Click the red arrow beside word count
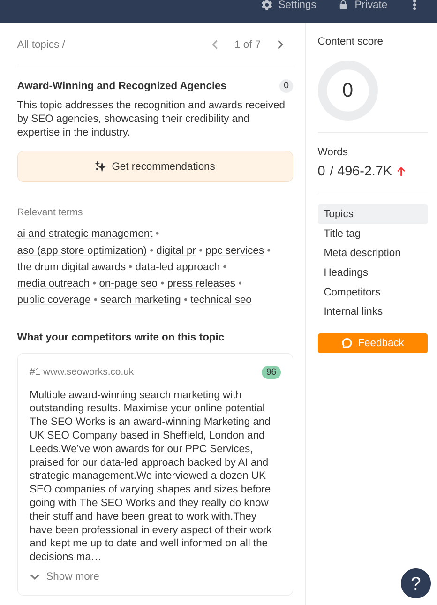Screen dimensions: 437x605 click(x=401, y=171)
